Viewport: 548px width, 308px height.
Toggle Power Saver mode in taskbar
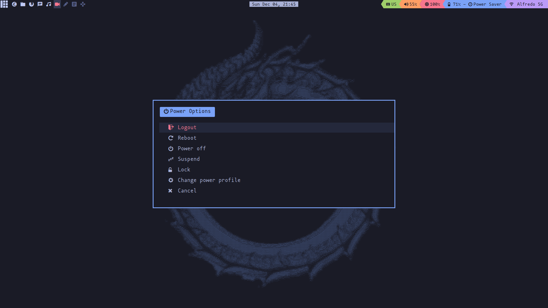[x=485, y=4]
